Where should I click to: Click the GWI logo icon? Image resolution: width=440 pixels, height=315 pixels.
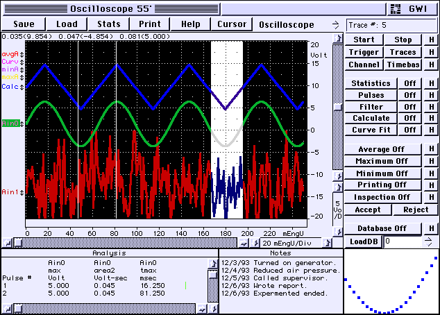(396, 8)
